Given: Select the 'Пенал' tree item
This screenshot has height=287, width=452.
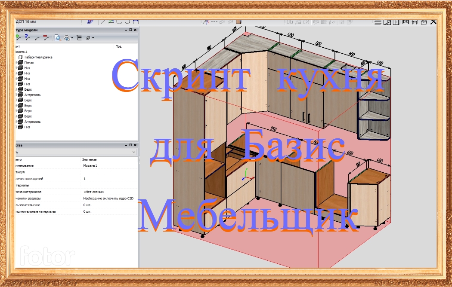Looking at the screenshot, I should click(x=29, y=63).
